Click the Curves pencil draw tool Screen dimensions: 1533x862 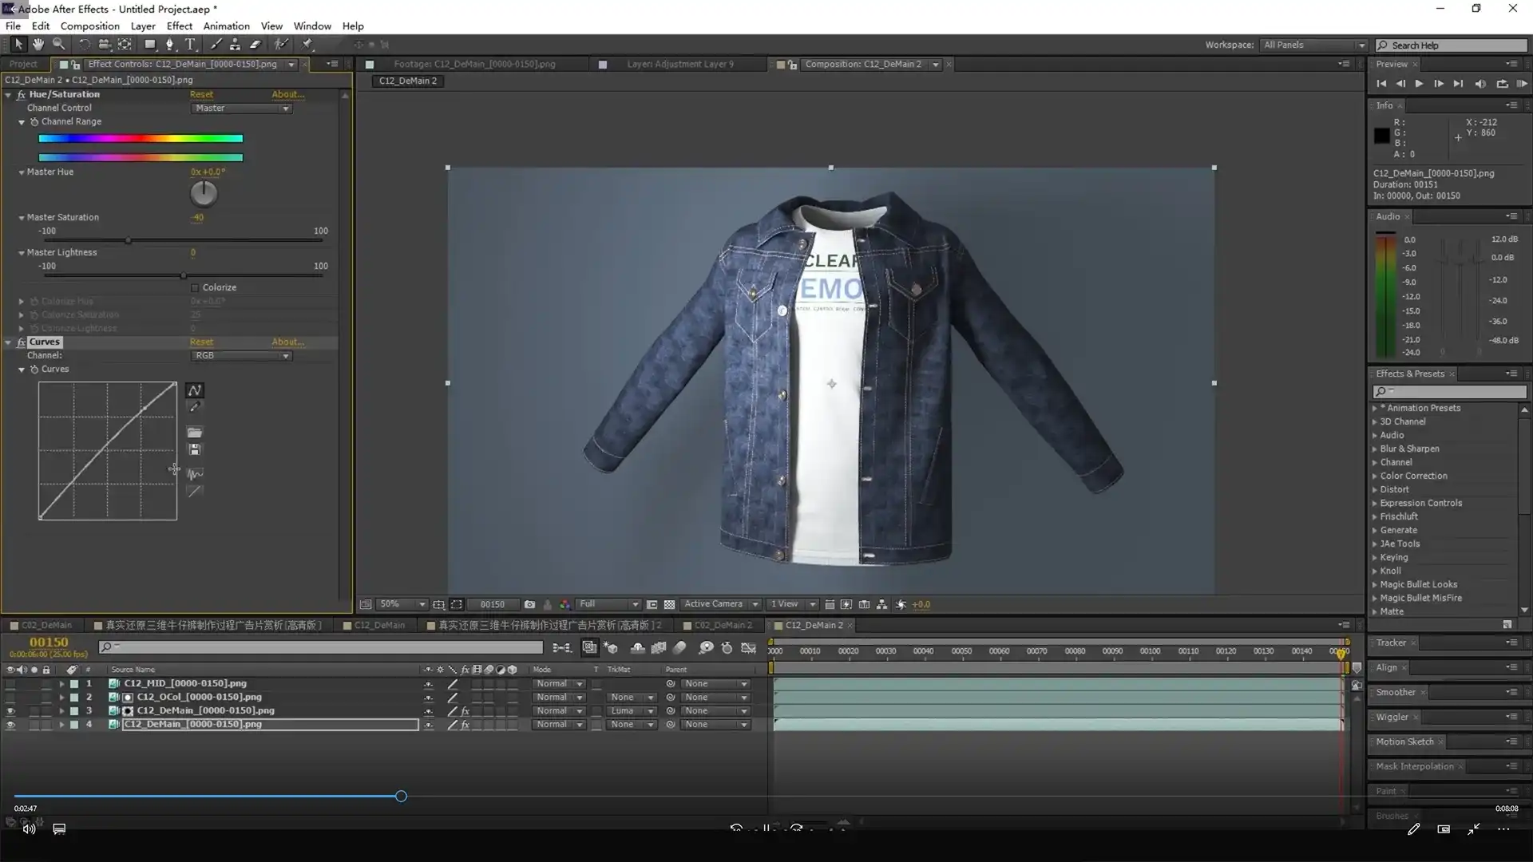[x=194, y=407]
